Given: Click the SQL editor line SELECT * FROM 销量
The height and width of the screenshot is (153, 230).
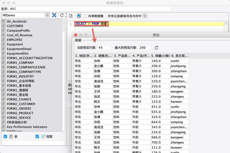Looking at the screenshot, I should point(91,24).
